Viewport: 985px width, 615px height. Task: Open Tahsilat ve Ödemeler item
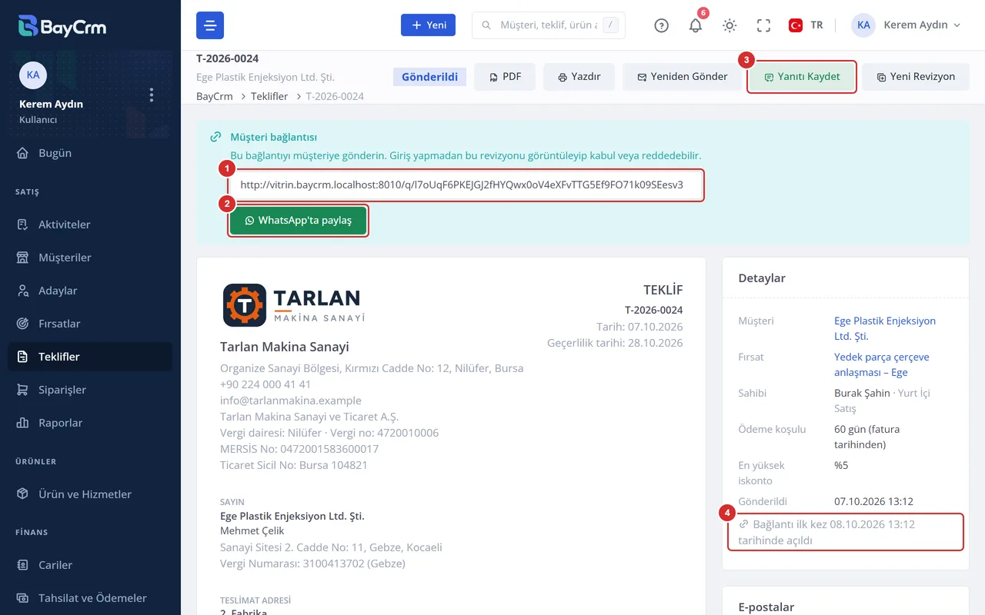coord(90,598)
